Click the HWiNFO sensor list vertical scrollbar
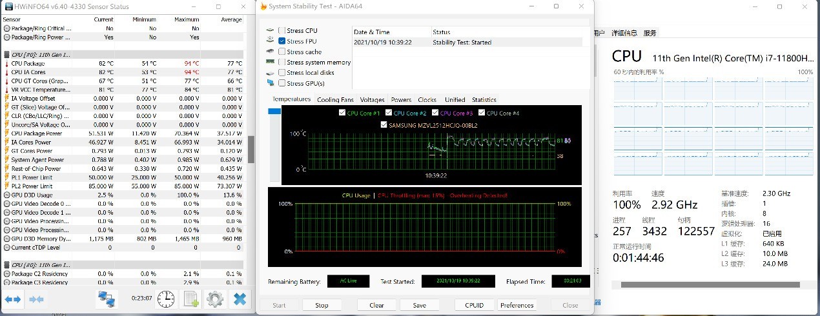Image resolution: width=820 pixels, height=316 pixels. point(251,148)
